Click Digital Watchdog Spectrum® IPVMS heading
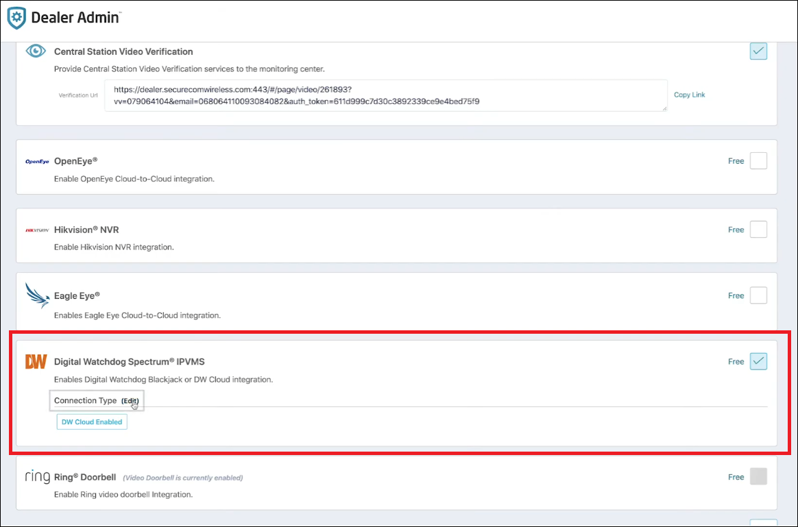Viewport: 798px width, 527px height. [130, 362]
